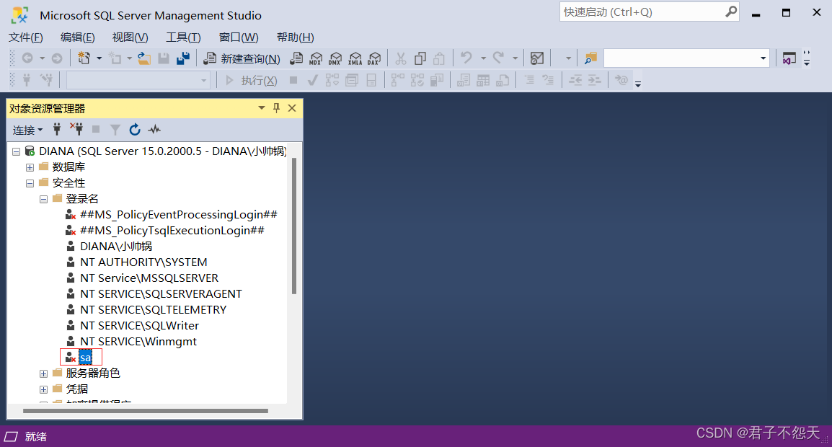This screenshot has height=447, width=832.
Task: Select NT SERVICE\SQLWriter login
Action: click(139, 326)
